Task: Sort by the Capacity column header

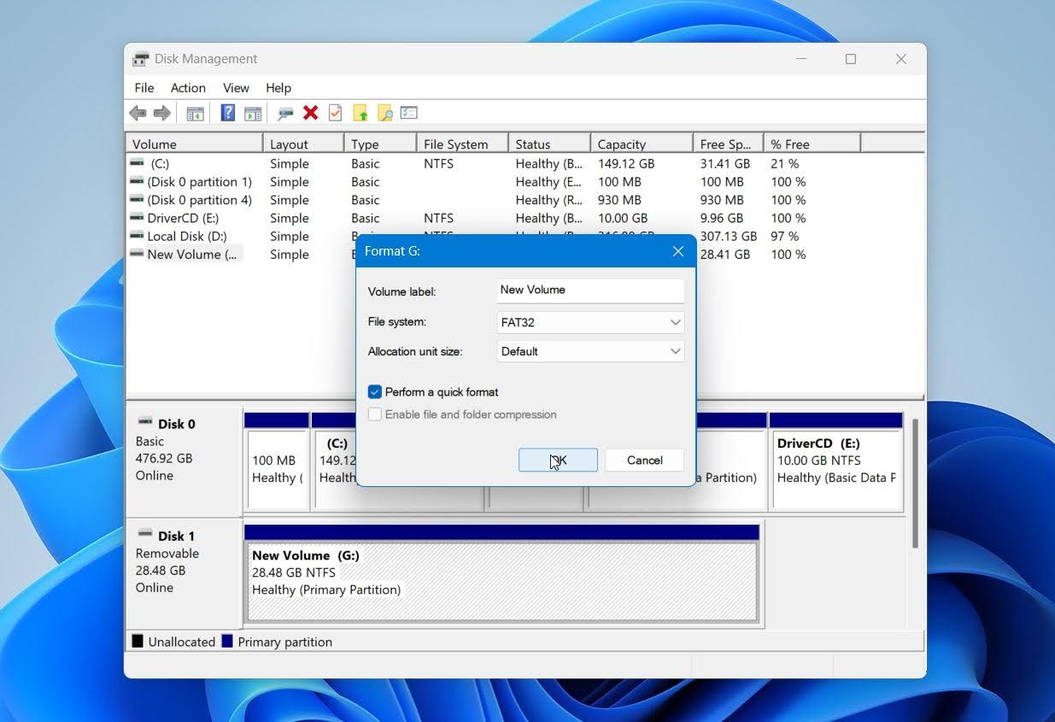Action: click(x=641, y=144)
